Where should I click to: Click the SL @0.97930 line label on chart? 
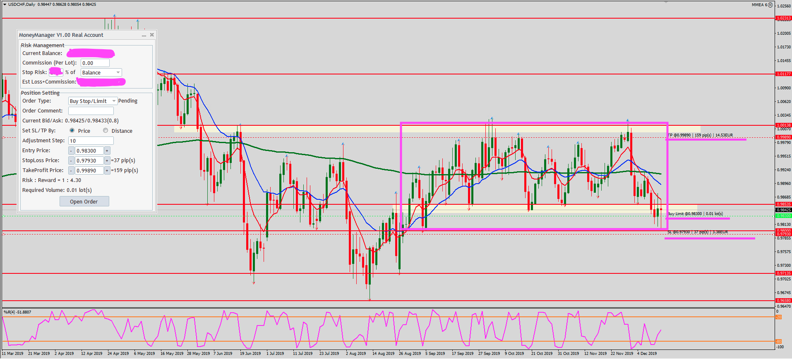coord(697,232)
